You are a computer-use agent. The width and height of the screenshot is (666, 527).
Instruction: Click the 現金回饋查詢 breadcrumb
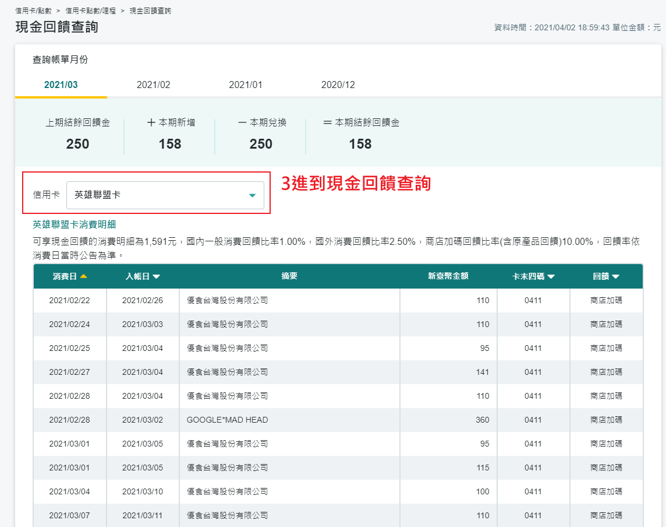click(x=150, y=10)
